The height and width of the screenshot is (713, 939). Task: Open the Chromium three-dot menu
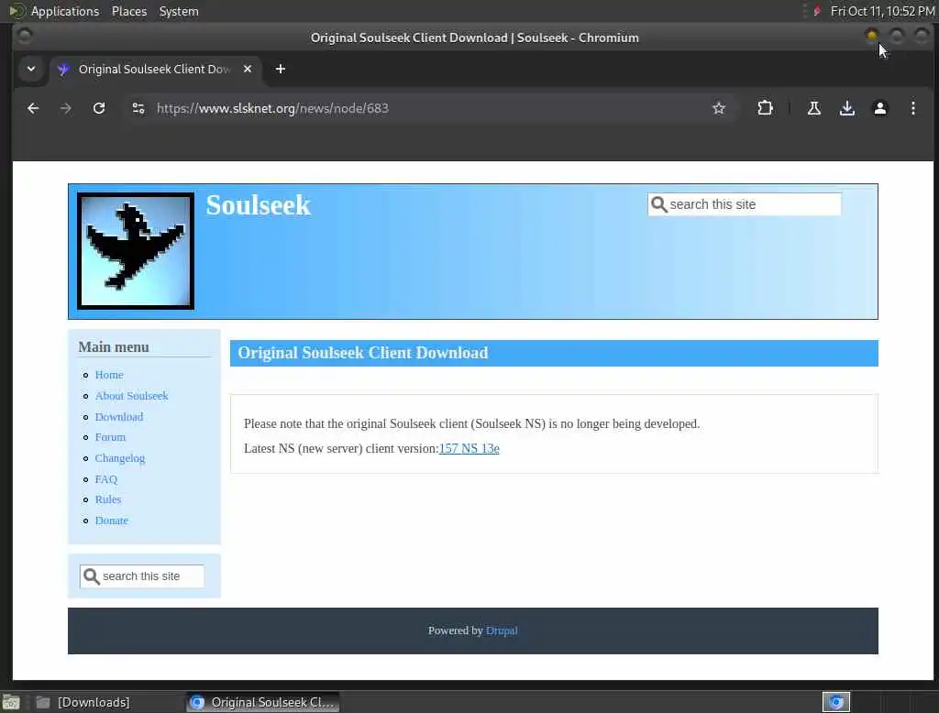point(912,108)
